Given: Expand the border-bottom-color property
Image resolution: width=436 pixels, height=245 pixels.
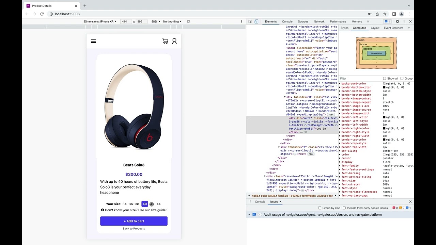Looking at the screenshot, I should [340, 87].
